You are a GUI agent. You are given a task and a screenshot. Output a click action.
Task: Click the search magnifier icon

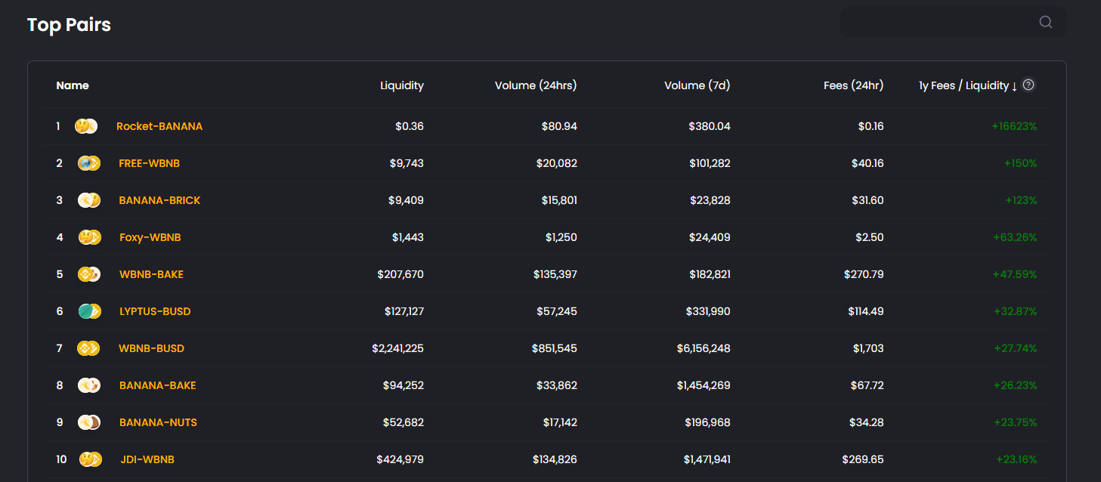point(1046,22)
